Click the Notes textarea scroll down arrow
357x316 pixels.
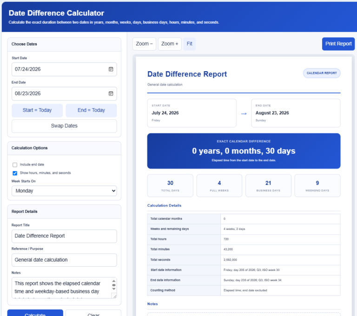[x=114, y=289]
